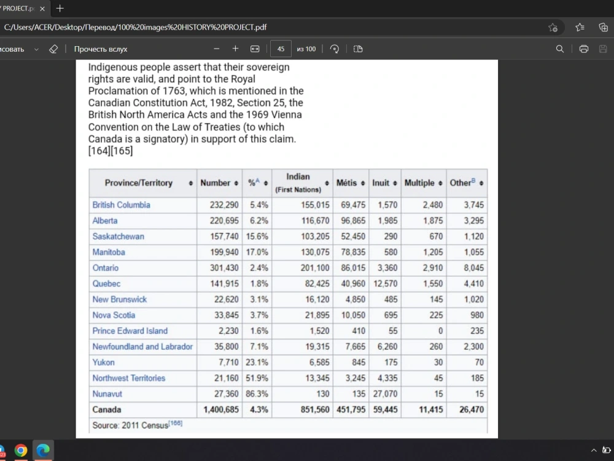The image size is (614, 461).
Task: Open the British Columbia link
Action: pos(121,205)
